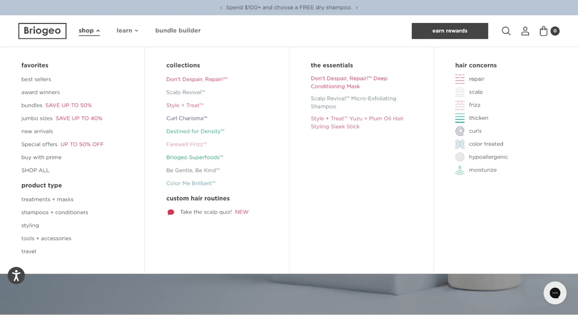This screenshot has height=315, width=578.
Task: Click the thicken hair concern icon
Action: tap(459, 118)
